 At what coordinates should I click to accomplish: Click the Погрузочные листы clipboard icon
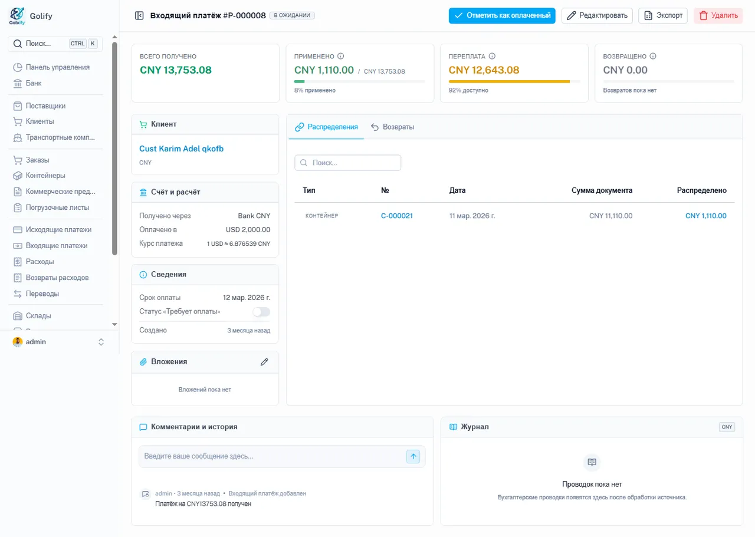pyautogui.click(x=18, y=207)
